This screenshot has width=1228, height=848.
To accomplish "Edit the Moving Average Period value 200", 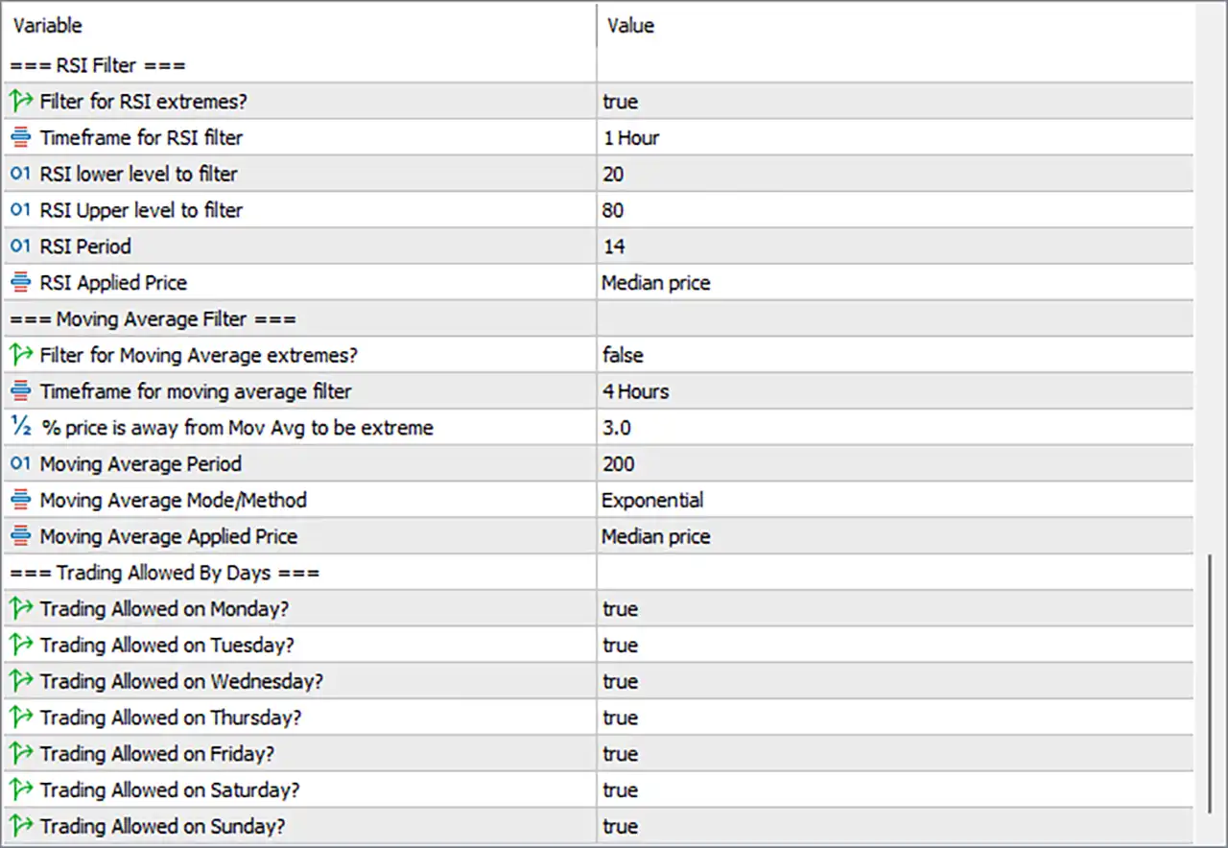I will coord(895,464).
